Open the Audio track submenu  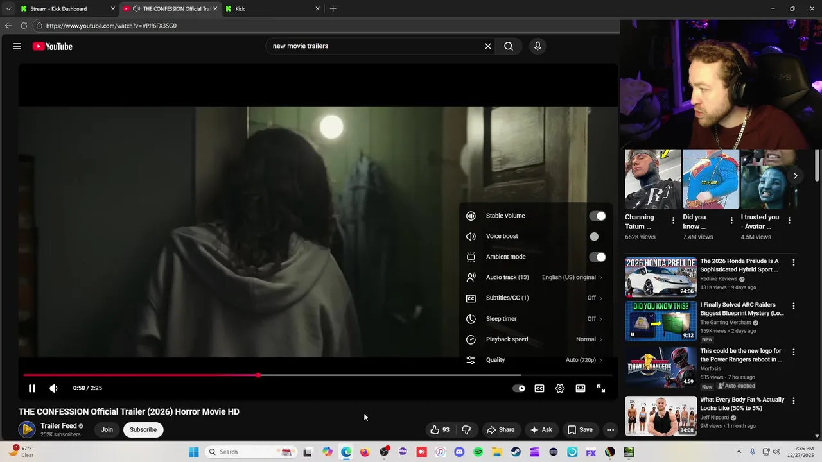tap(536, 277)
